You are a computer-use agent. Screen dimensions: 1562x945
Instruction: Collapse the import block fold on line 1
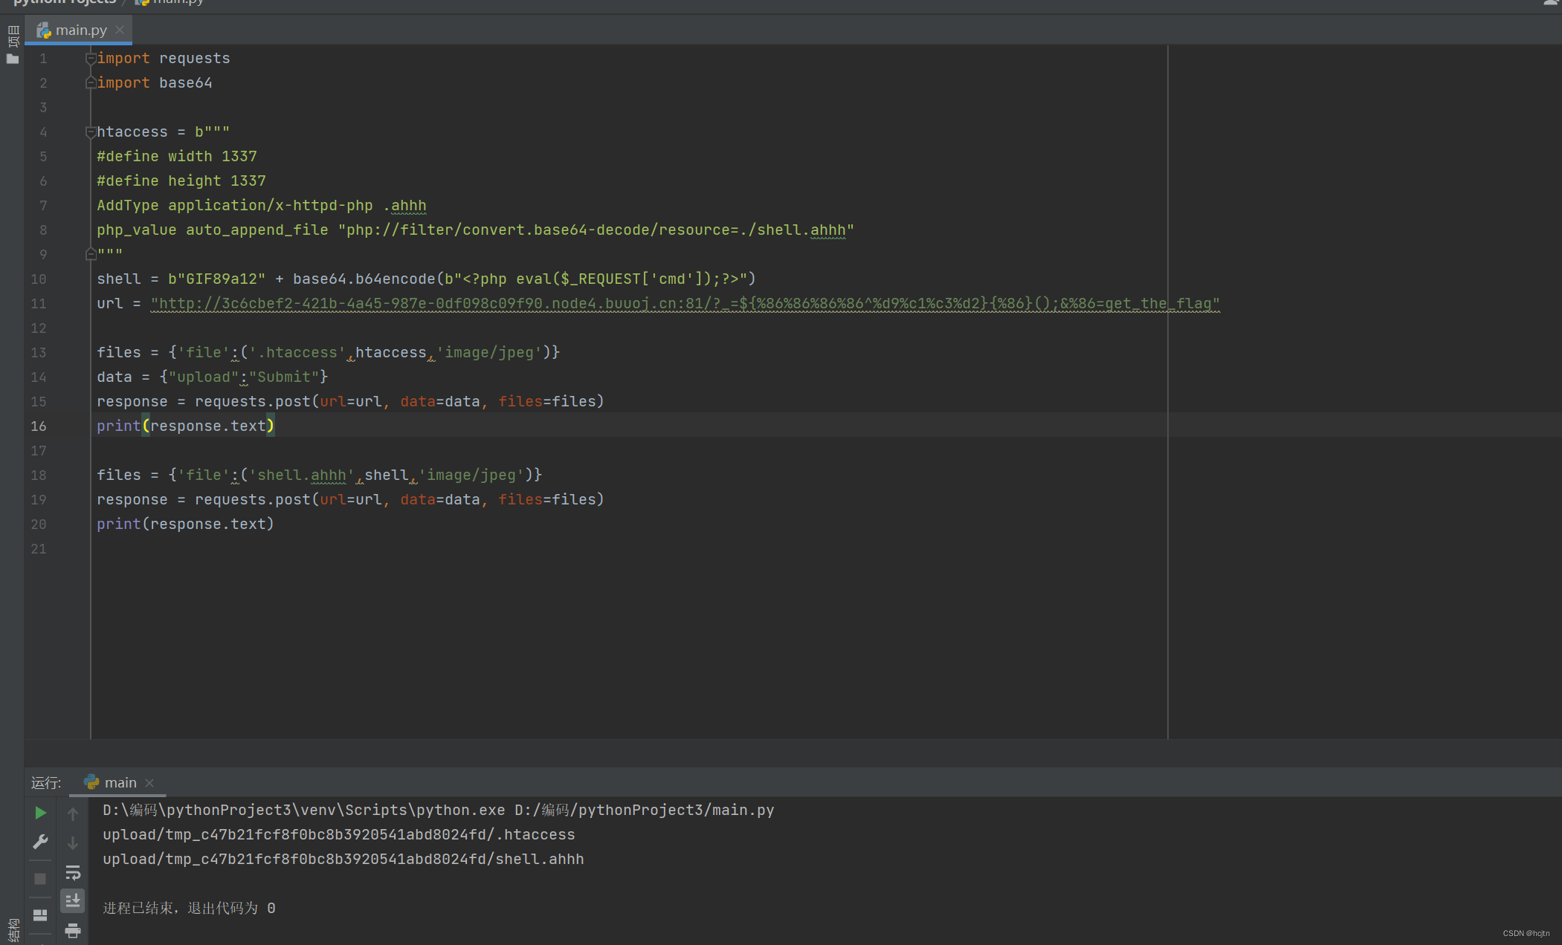pyautogui.click(x=90, y=58)
